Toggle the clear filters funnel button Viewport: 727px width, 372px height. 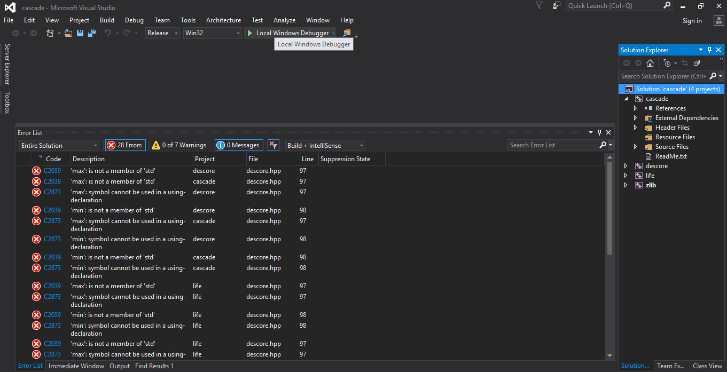tap(273, 145)
